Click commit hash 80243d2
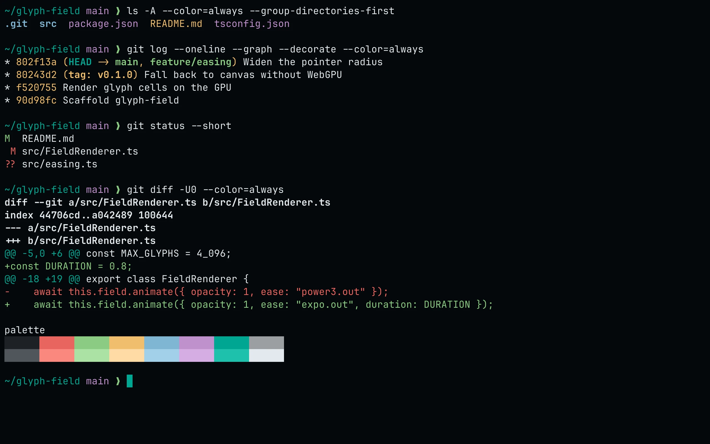Image resolution: width=710 pixels, height=444 pixels. [x=36, y=75]
